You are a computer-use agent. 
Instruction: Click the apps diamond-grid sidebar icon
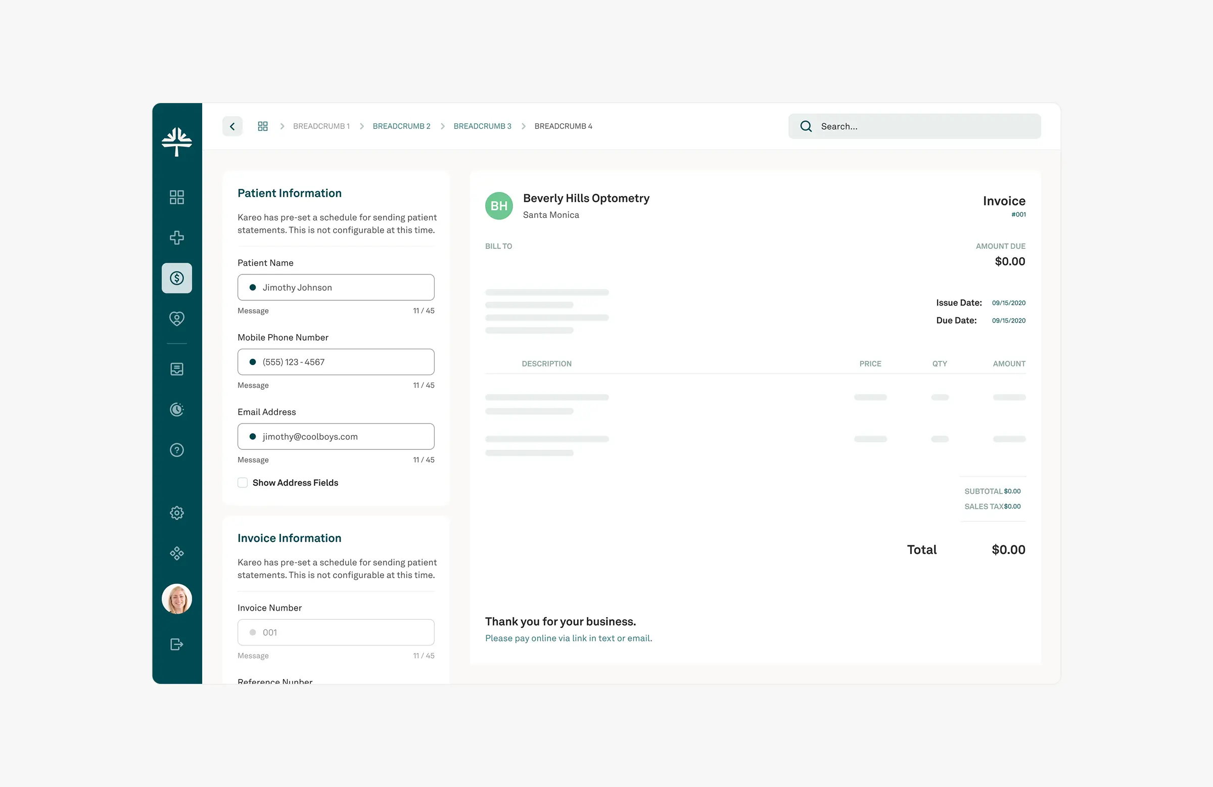click(177, 553)
